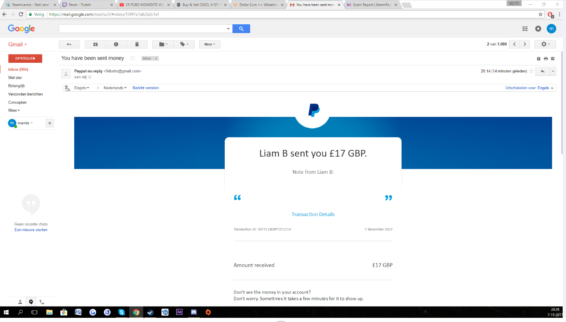
Task: Close the translation bar
Action: click(552, 88)
